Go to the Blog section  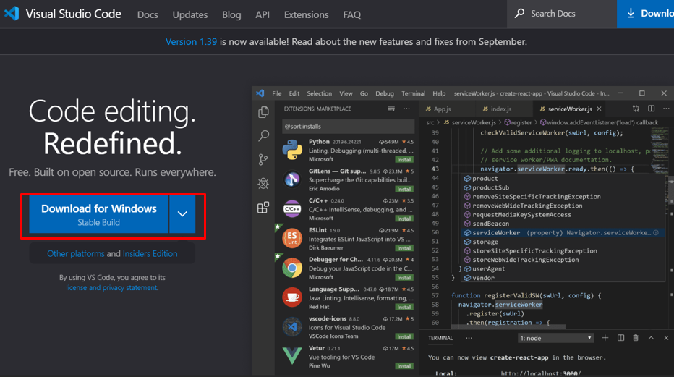pos(231,14)
